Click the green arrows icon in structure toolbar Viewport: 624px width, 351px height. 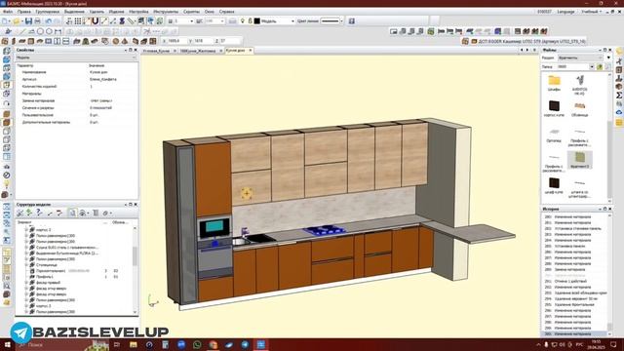coord(29,213)
